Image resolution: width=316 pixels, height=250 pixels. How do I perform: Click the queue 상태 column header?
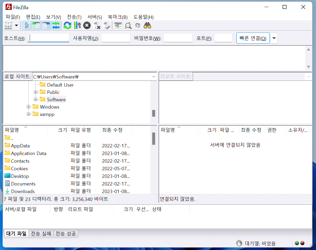pyautogui.click(x=170, y=209)
